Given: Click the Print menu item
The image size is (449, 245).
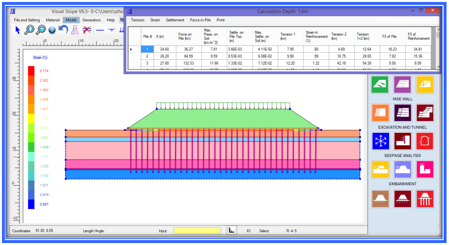Looking at the screenshot, I should click(221, 20).
